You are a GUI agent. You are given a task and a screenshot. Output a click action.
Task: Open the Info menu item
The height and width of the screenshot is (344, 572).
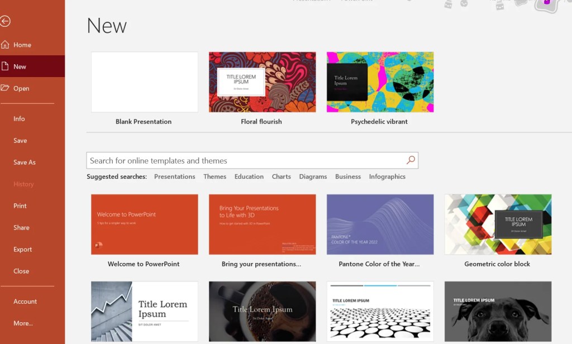click(x=20, y=118)
